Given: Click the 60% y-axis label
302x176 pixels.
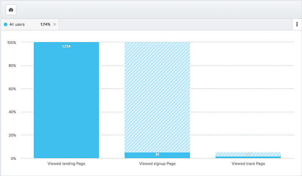Looking at the screenshot, I should (12, 89).
